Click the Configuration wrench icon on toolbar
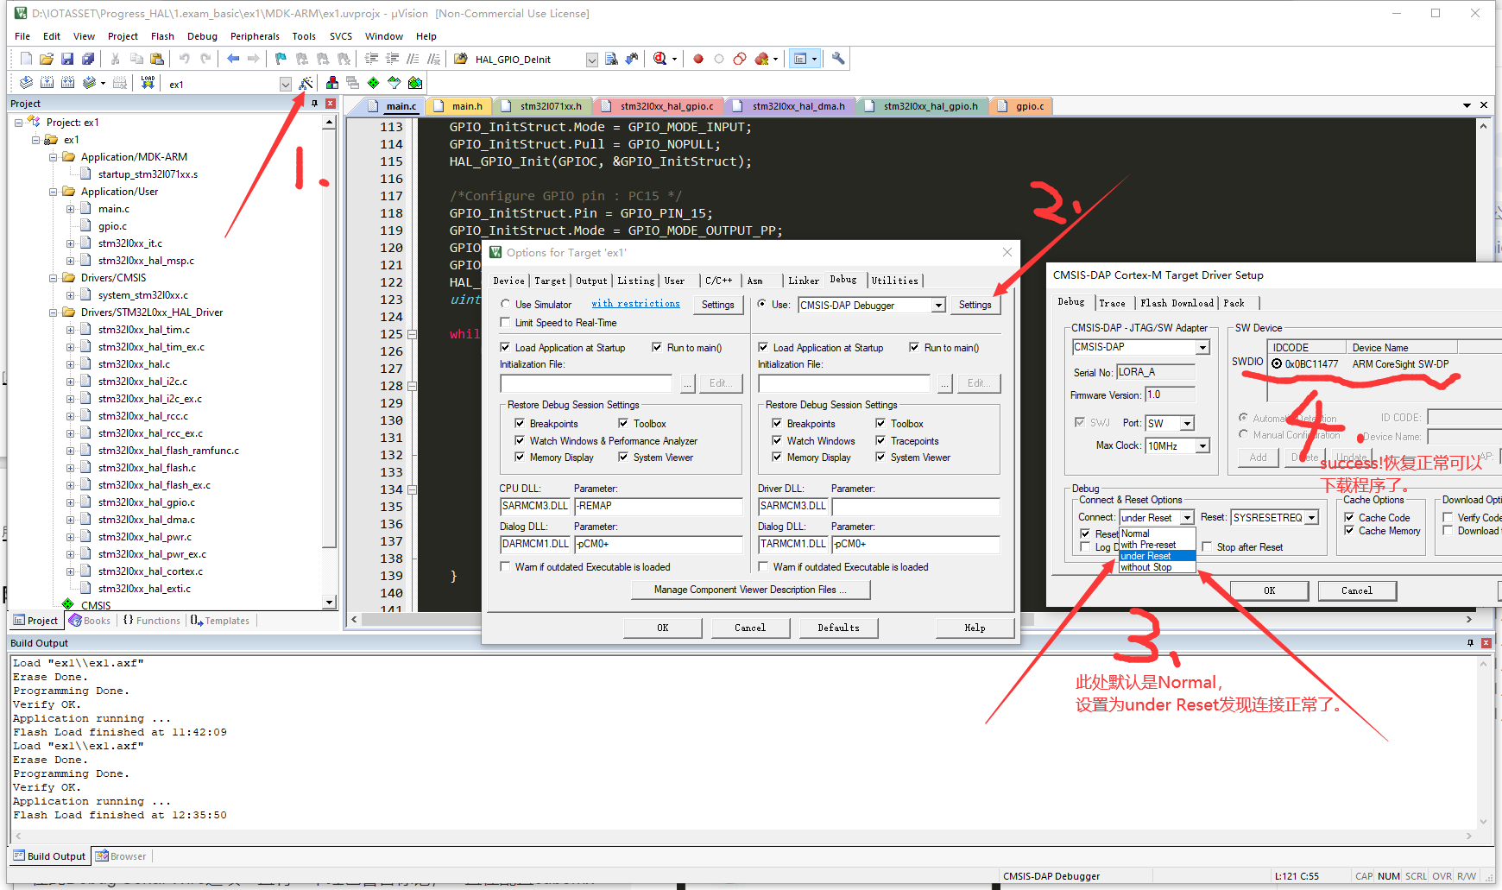The width and height of the screenshot is (1502, 890). coord(837,58)
